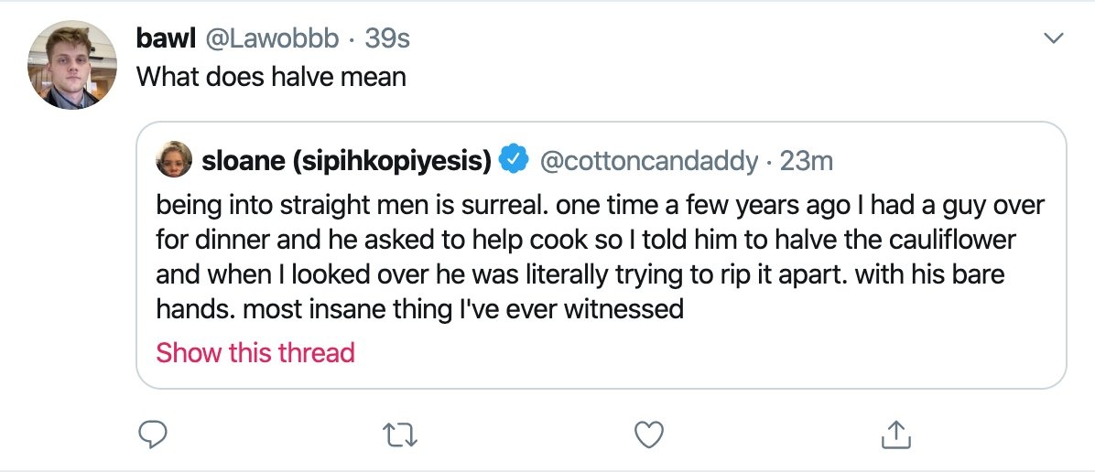Click the blue verified badge next to sloane

point(516,160)
